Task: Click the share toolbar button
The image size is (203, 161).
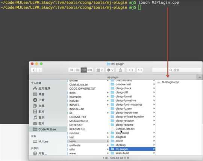Action: pos(120,70)
